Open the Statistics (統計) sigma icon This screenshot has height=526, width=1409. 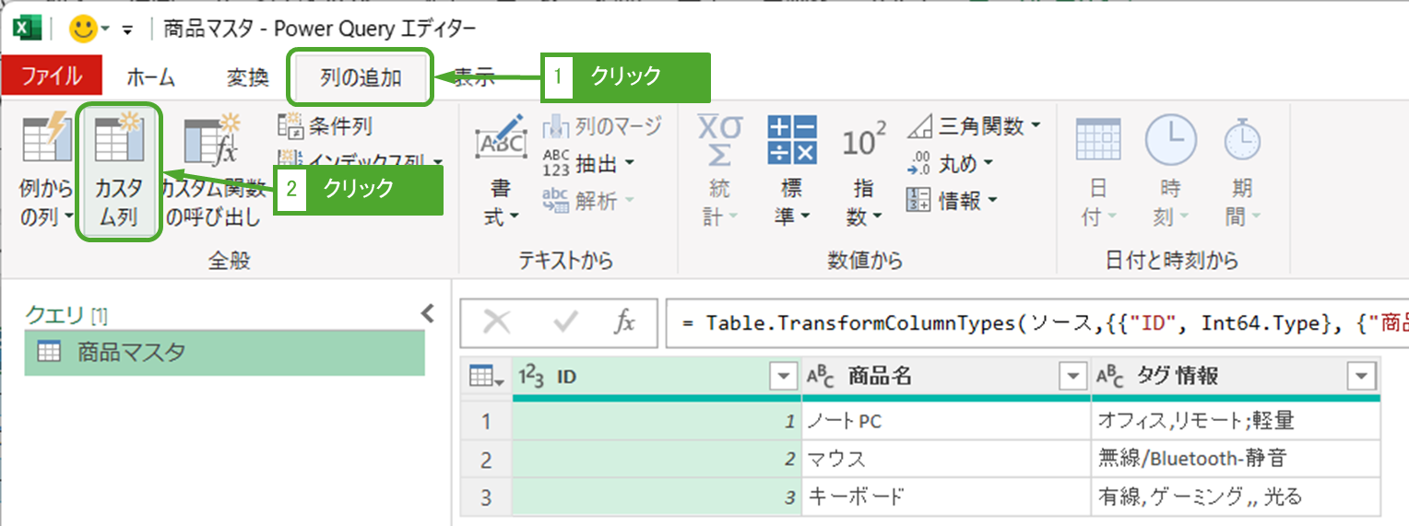(x=719, y=140)
